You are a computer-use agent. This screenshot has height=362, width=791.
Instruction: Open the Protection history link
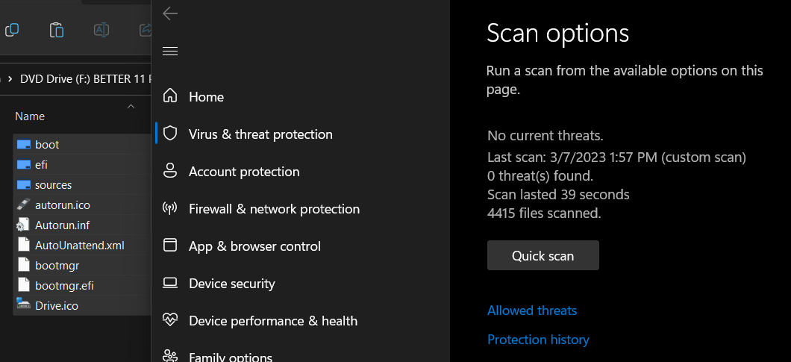538,340
